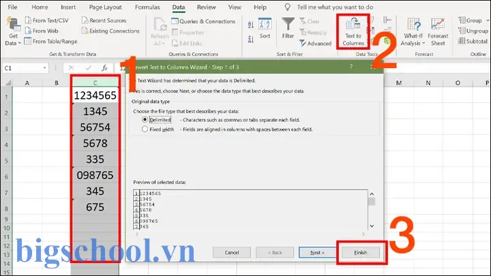
Task: Create a Forecast Sheet
Action: [x=438, y=31]
